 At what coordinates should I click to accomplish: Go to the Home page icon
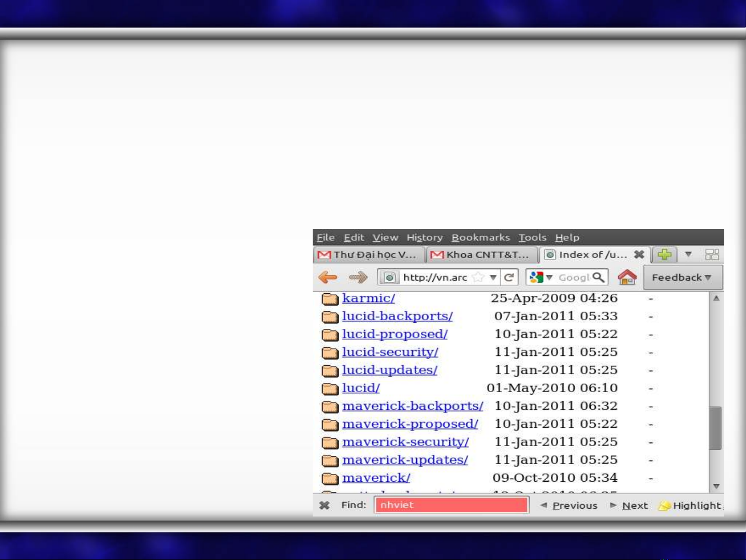click(x=627, y=278)
